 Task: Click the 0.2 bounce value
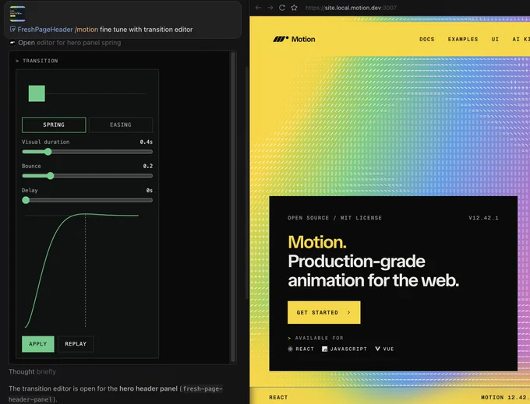[x=148, y=166]
